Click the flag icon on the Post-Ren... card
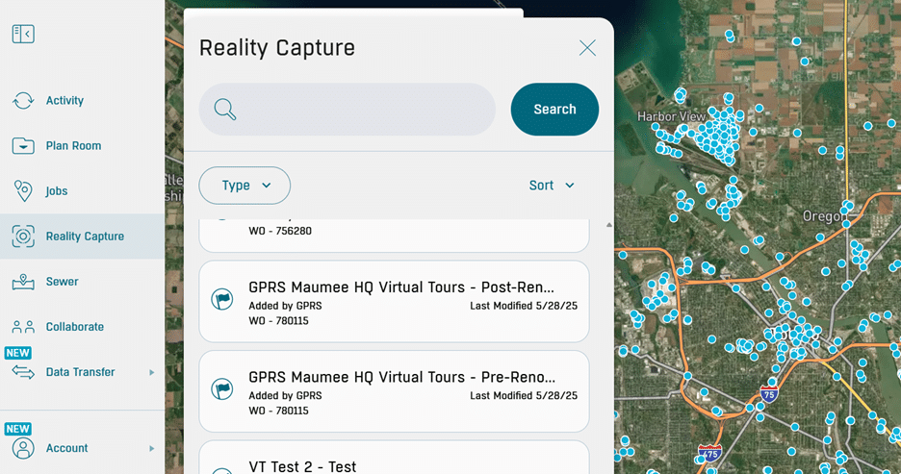The image size is (901, 474). (221, 299)
